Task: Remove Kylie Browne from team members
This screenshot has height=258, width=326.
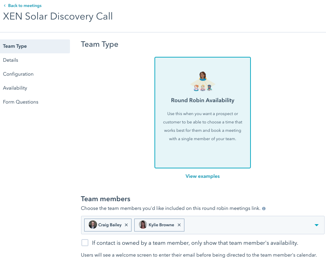Action: [179, 225]
